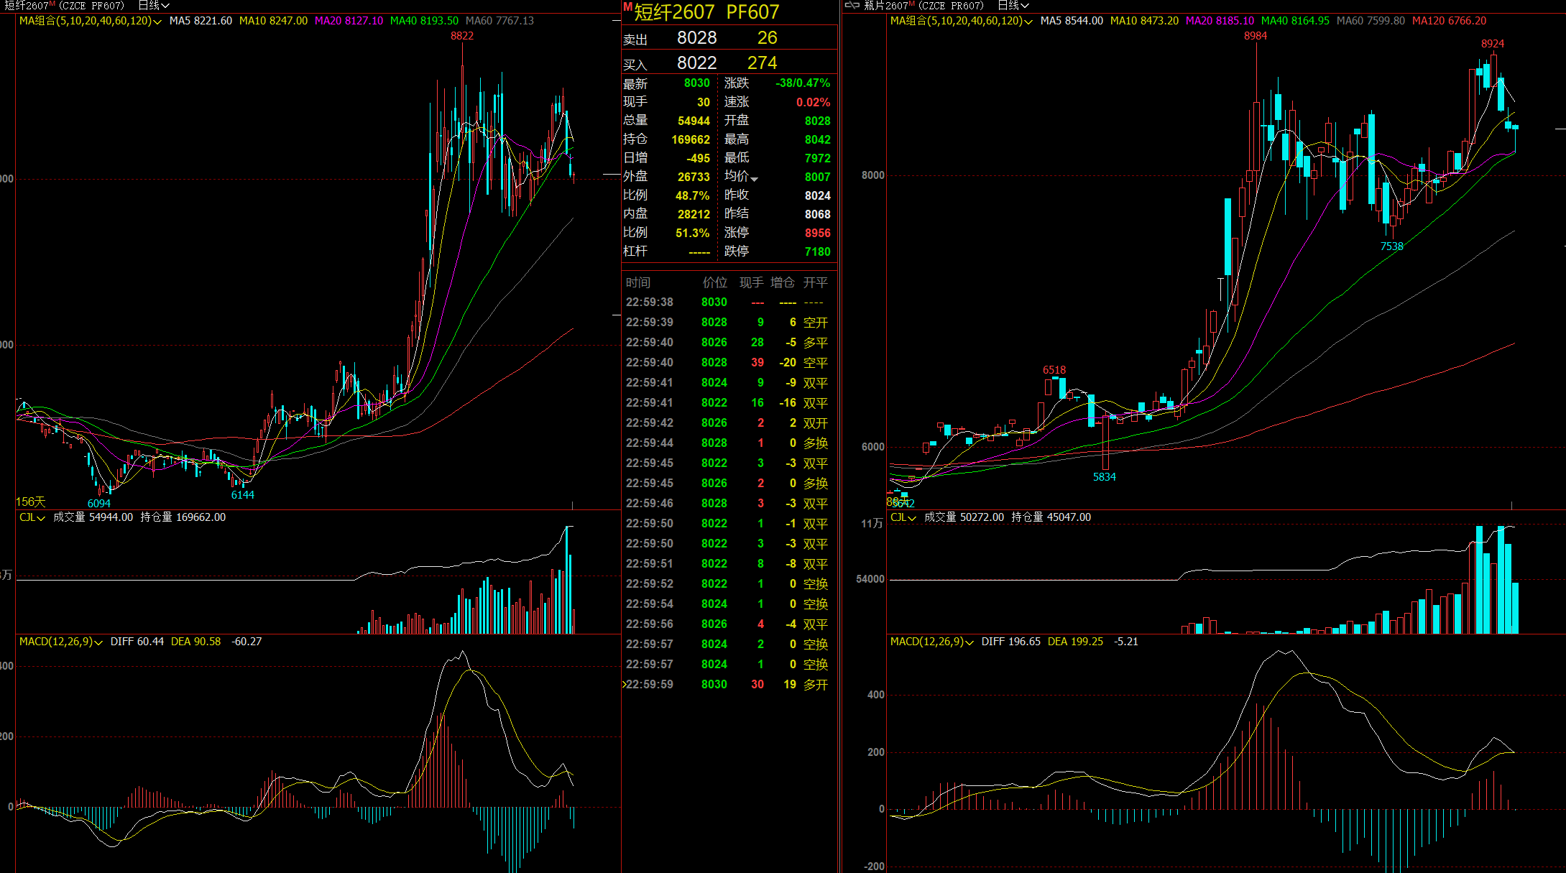Click the 速涨 value 0.02%
Viewport: 1566px width, 873px height.
coord(813,103)
